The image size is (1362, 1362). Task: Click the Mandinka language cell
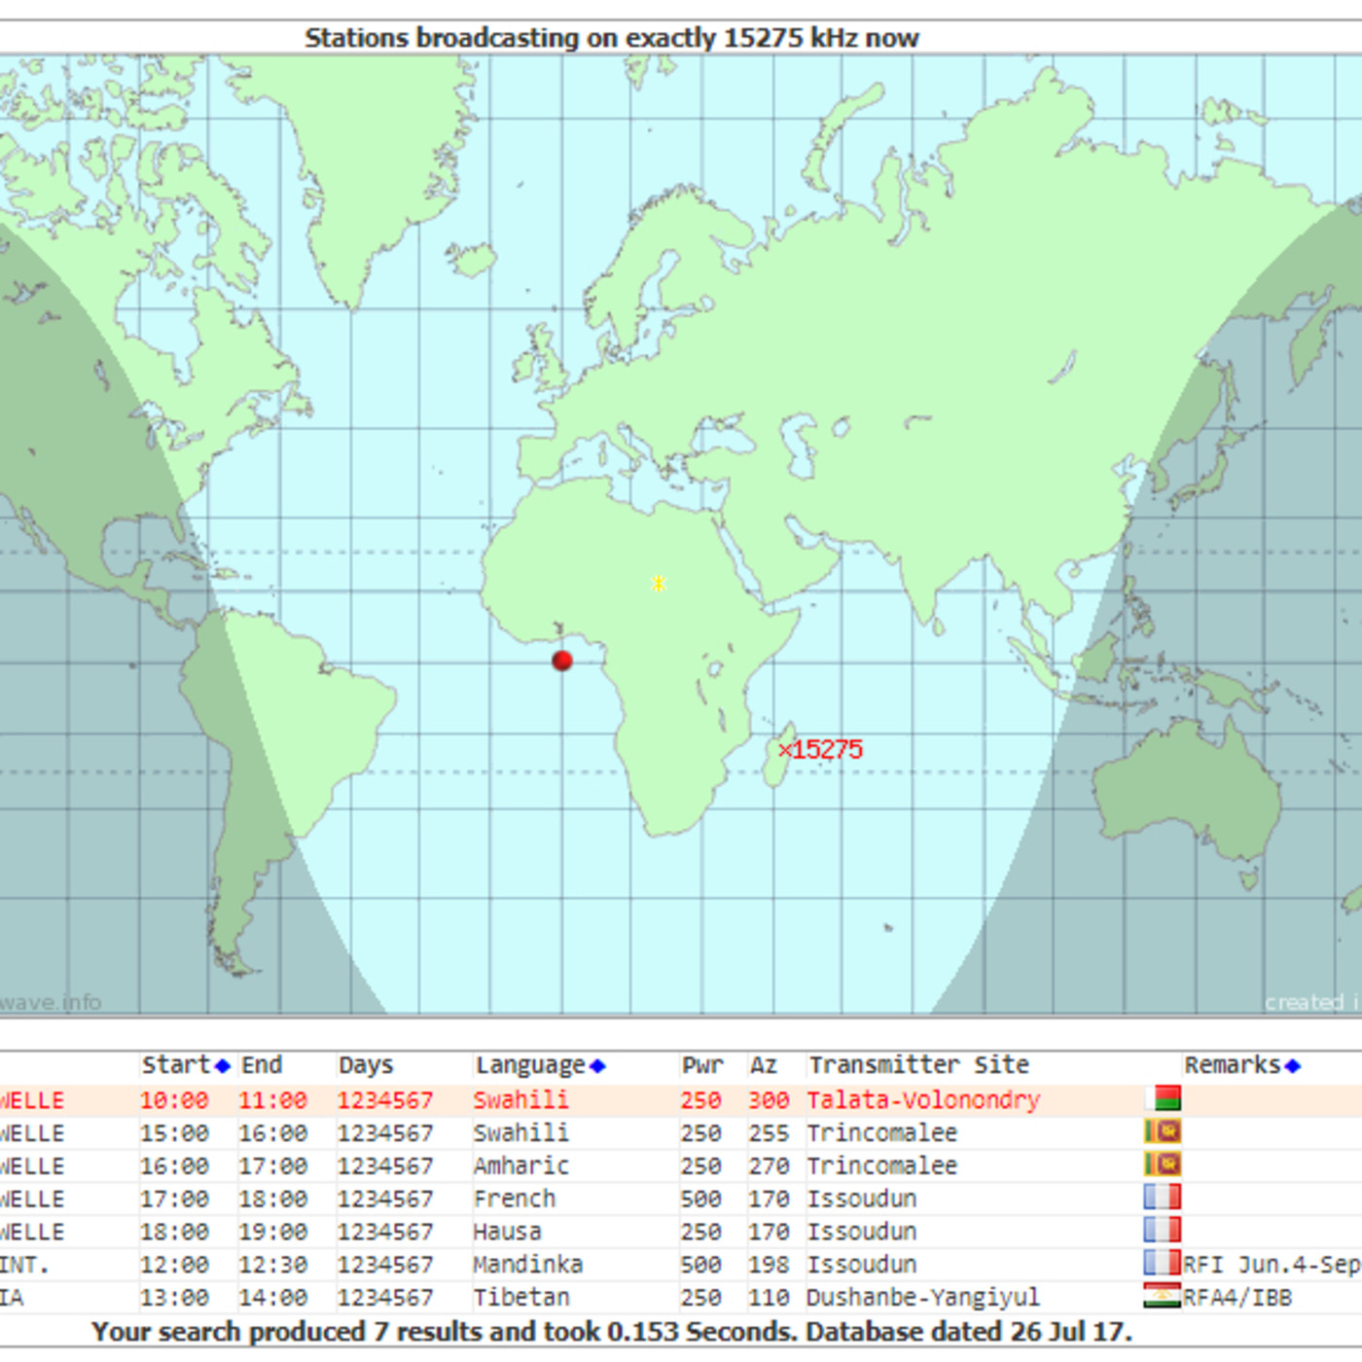[527, 1265]
